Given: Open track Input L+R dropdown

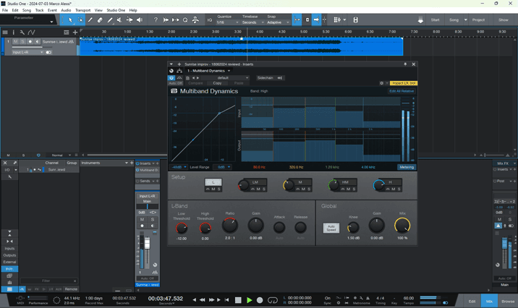Looking at the screenshot, I should 27,52.
